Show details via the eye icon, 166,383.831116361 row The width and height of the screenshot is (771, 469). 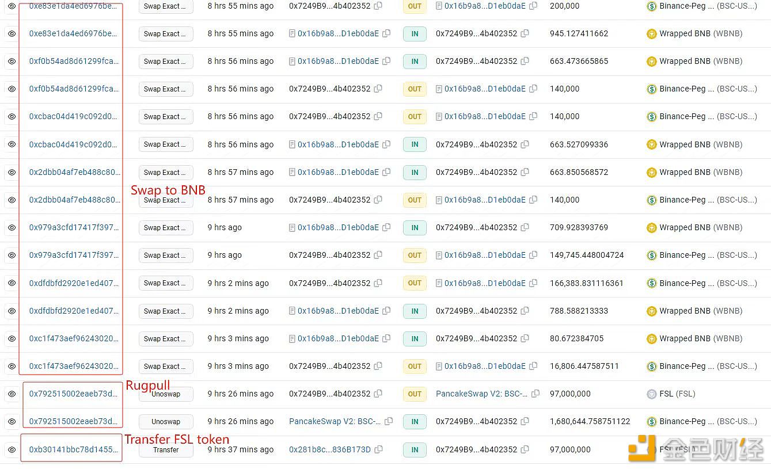pyautogui.click(x=12, y=283)
